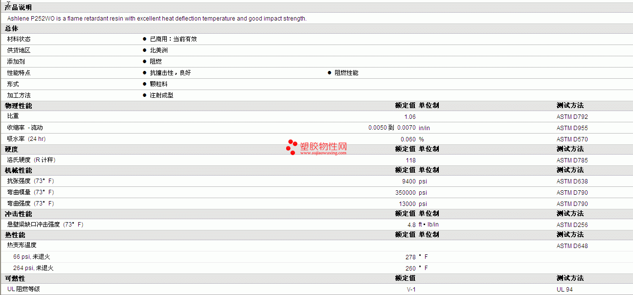The image size is (633, 295).
Task: Click the flame rating value V-1
Action: pos(411,290)
